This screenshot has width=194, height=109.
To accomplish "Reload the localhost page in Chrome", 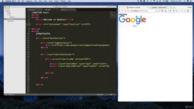I will tap(125, 11).
